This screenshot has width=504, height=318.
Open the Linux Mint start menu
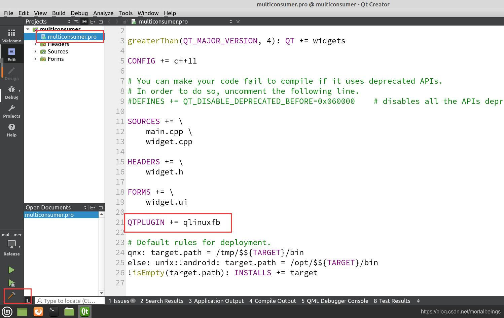[x=7, y=312]
